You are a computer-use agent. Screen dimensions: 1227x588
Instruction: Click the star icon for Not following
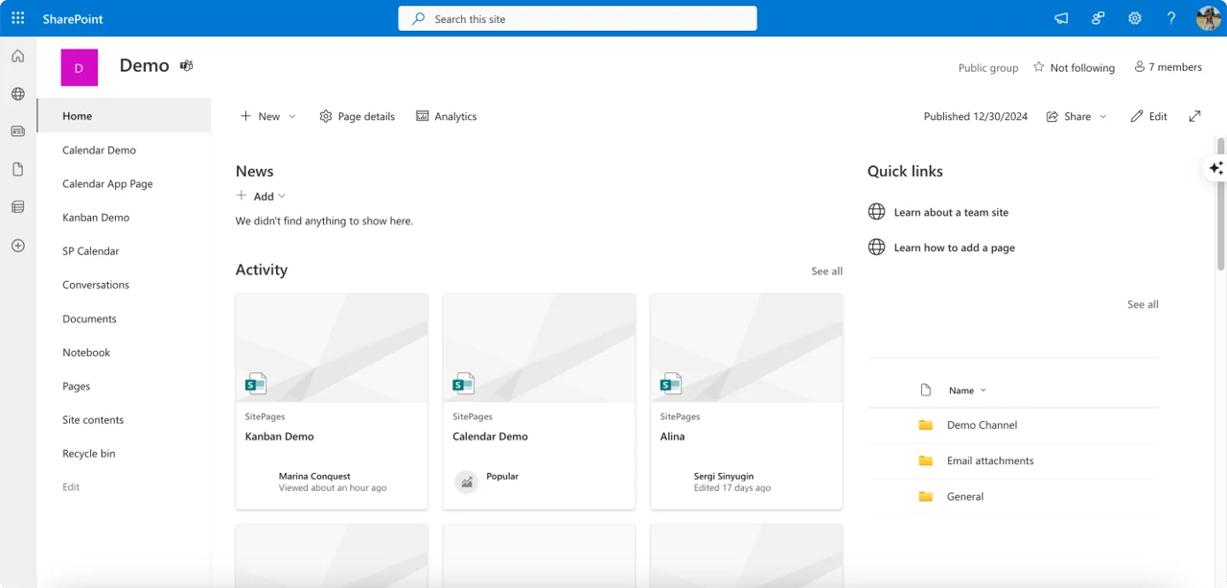(1038, 67)
